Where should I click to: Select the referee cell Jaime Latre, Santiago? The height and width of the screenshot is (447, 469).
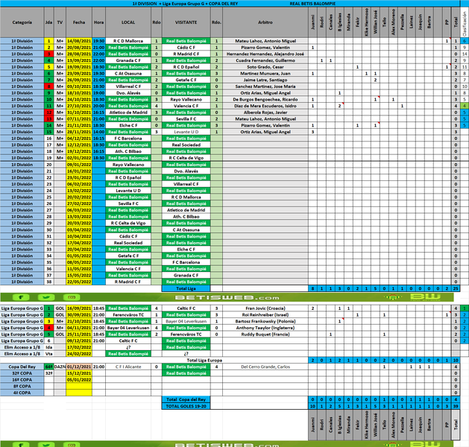(x=265, y=80)
